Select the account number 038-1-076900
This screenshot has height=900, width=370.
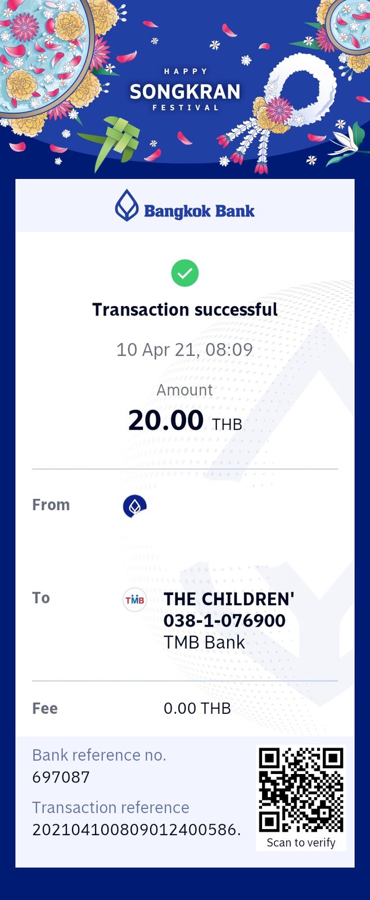pyautogui.click(x=224, y=620)
